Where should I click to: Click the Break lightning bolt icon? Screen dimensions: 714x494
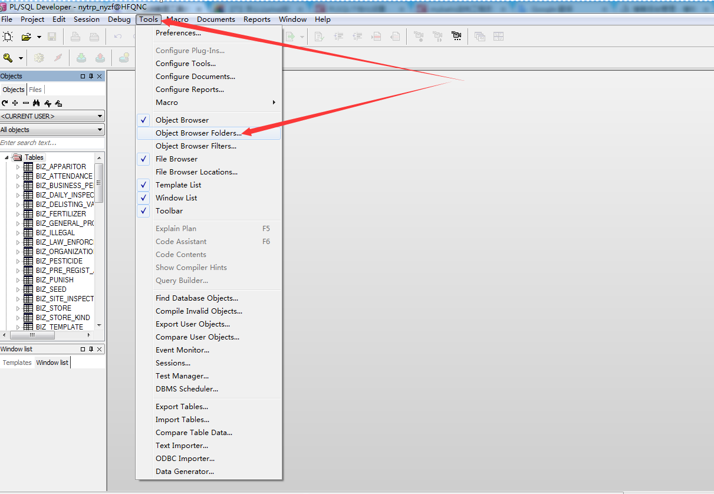(58, 58)
